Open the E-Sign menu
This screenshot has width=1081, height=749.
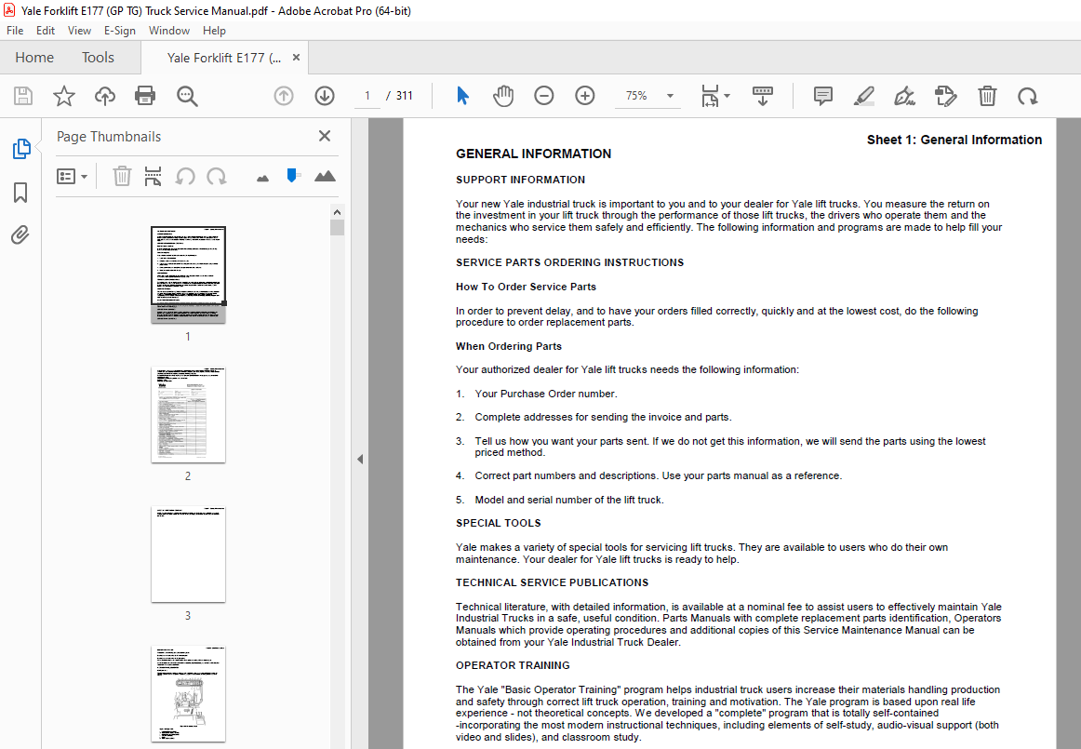coord(120,31)
